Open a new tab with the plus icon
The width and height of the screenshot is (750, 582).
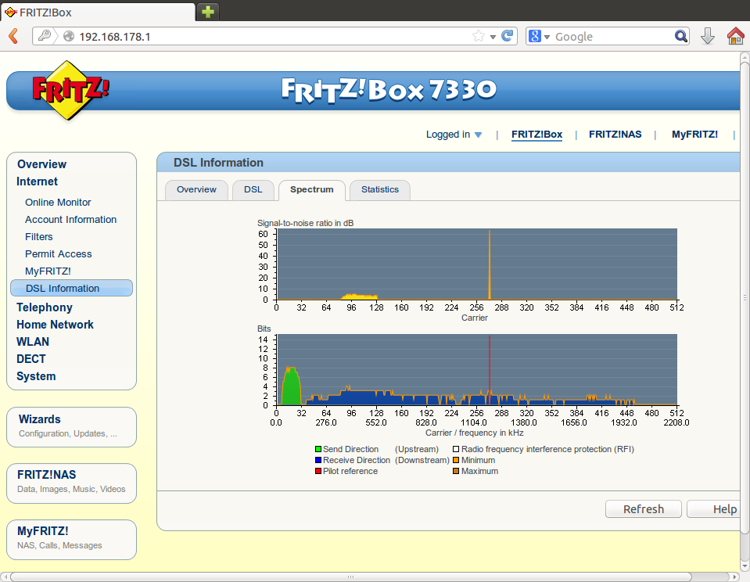pos(208,11)
